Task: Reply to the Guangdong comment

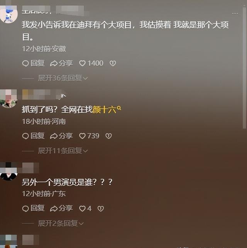Action: 34,208
